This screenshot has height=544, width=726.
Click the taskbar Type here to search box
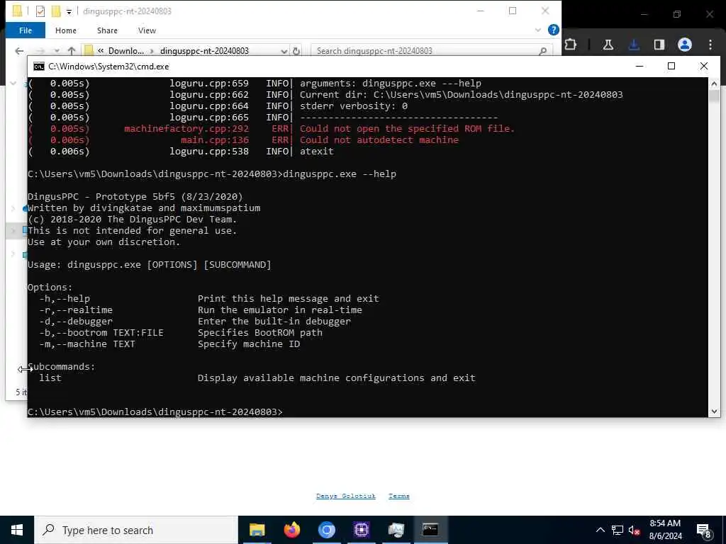pyautogui.click(x=136, y=530)
